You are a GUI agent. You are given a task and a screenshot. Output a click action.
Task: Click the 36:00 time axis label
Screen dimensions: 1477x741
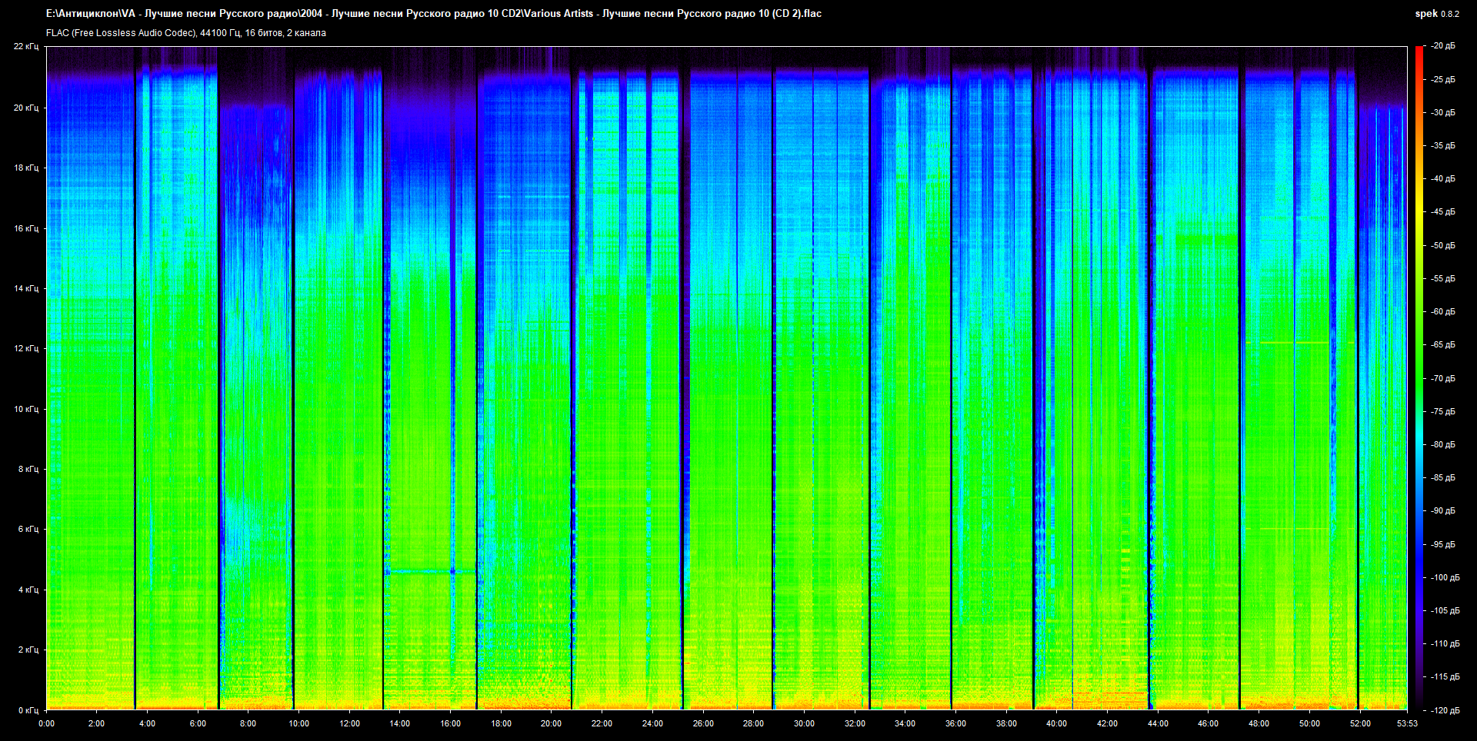955,723
